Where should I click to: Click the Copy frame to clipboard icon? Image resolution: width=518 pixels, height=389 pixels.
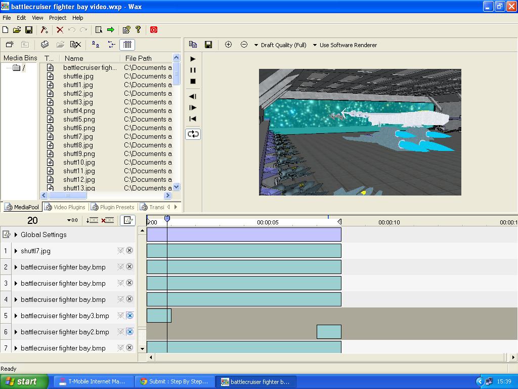[x=193, y=44]
